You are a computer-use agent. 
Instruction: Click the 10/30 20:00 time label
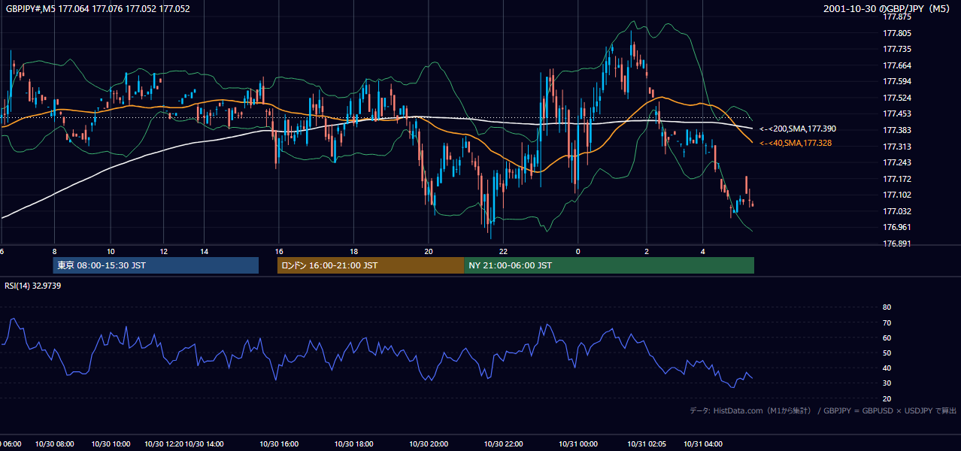tap(429, 444)
